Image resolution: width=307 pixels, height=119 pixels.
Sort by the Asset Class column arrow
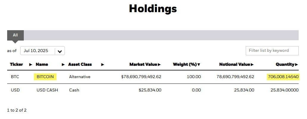click(103, 65)
